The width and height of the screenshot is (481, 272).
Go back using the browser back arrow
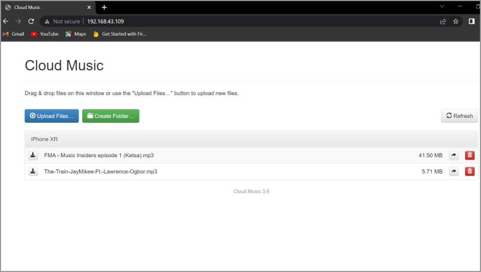point(6,21)
